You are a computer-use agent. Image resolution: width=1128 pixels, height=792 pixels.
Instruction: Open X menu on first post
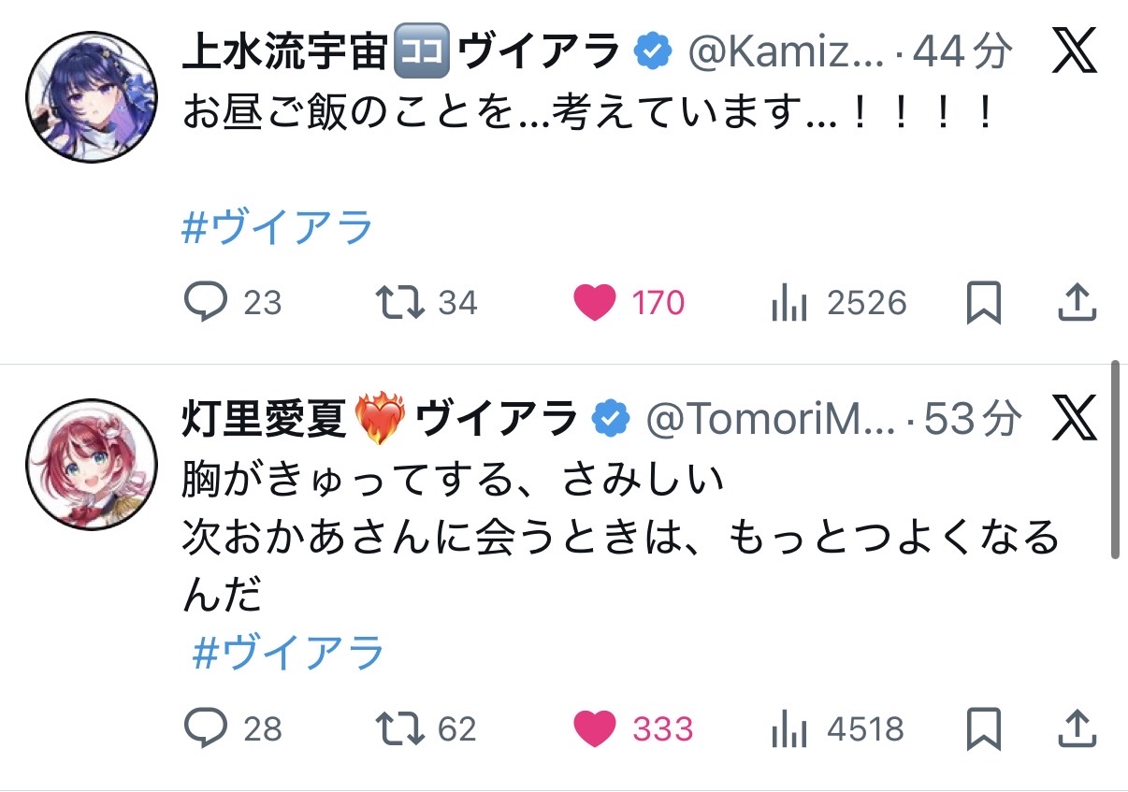click(1075, 51)
